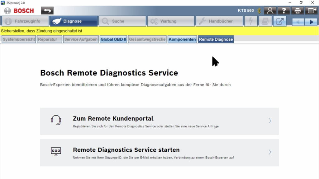
Task: Close the ESI[tronic] 2.0 window
Action: coord(312,2)
